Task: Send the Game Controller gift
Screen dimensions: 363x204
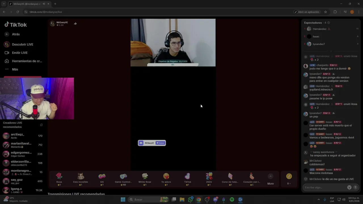Action: point(123,179)
